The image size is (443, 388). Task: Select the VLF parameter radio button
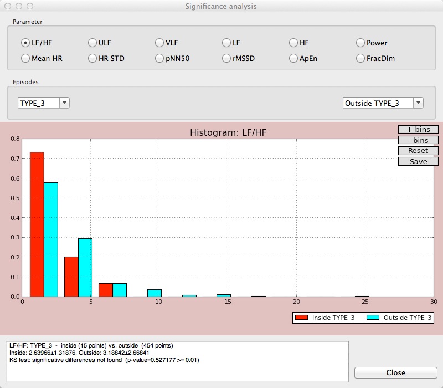click(159, 43)
